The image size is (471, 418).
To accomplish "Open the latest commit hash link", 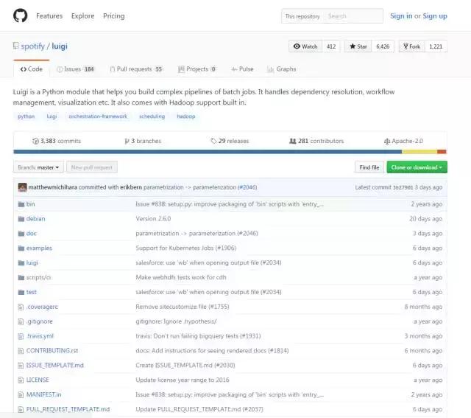I will [403, 187].
